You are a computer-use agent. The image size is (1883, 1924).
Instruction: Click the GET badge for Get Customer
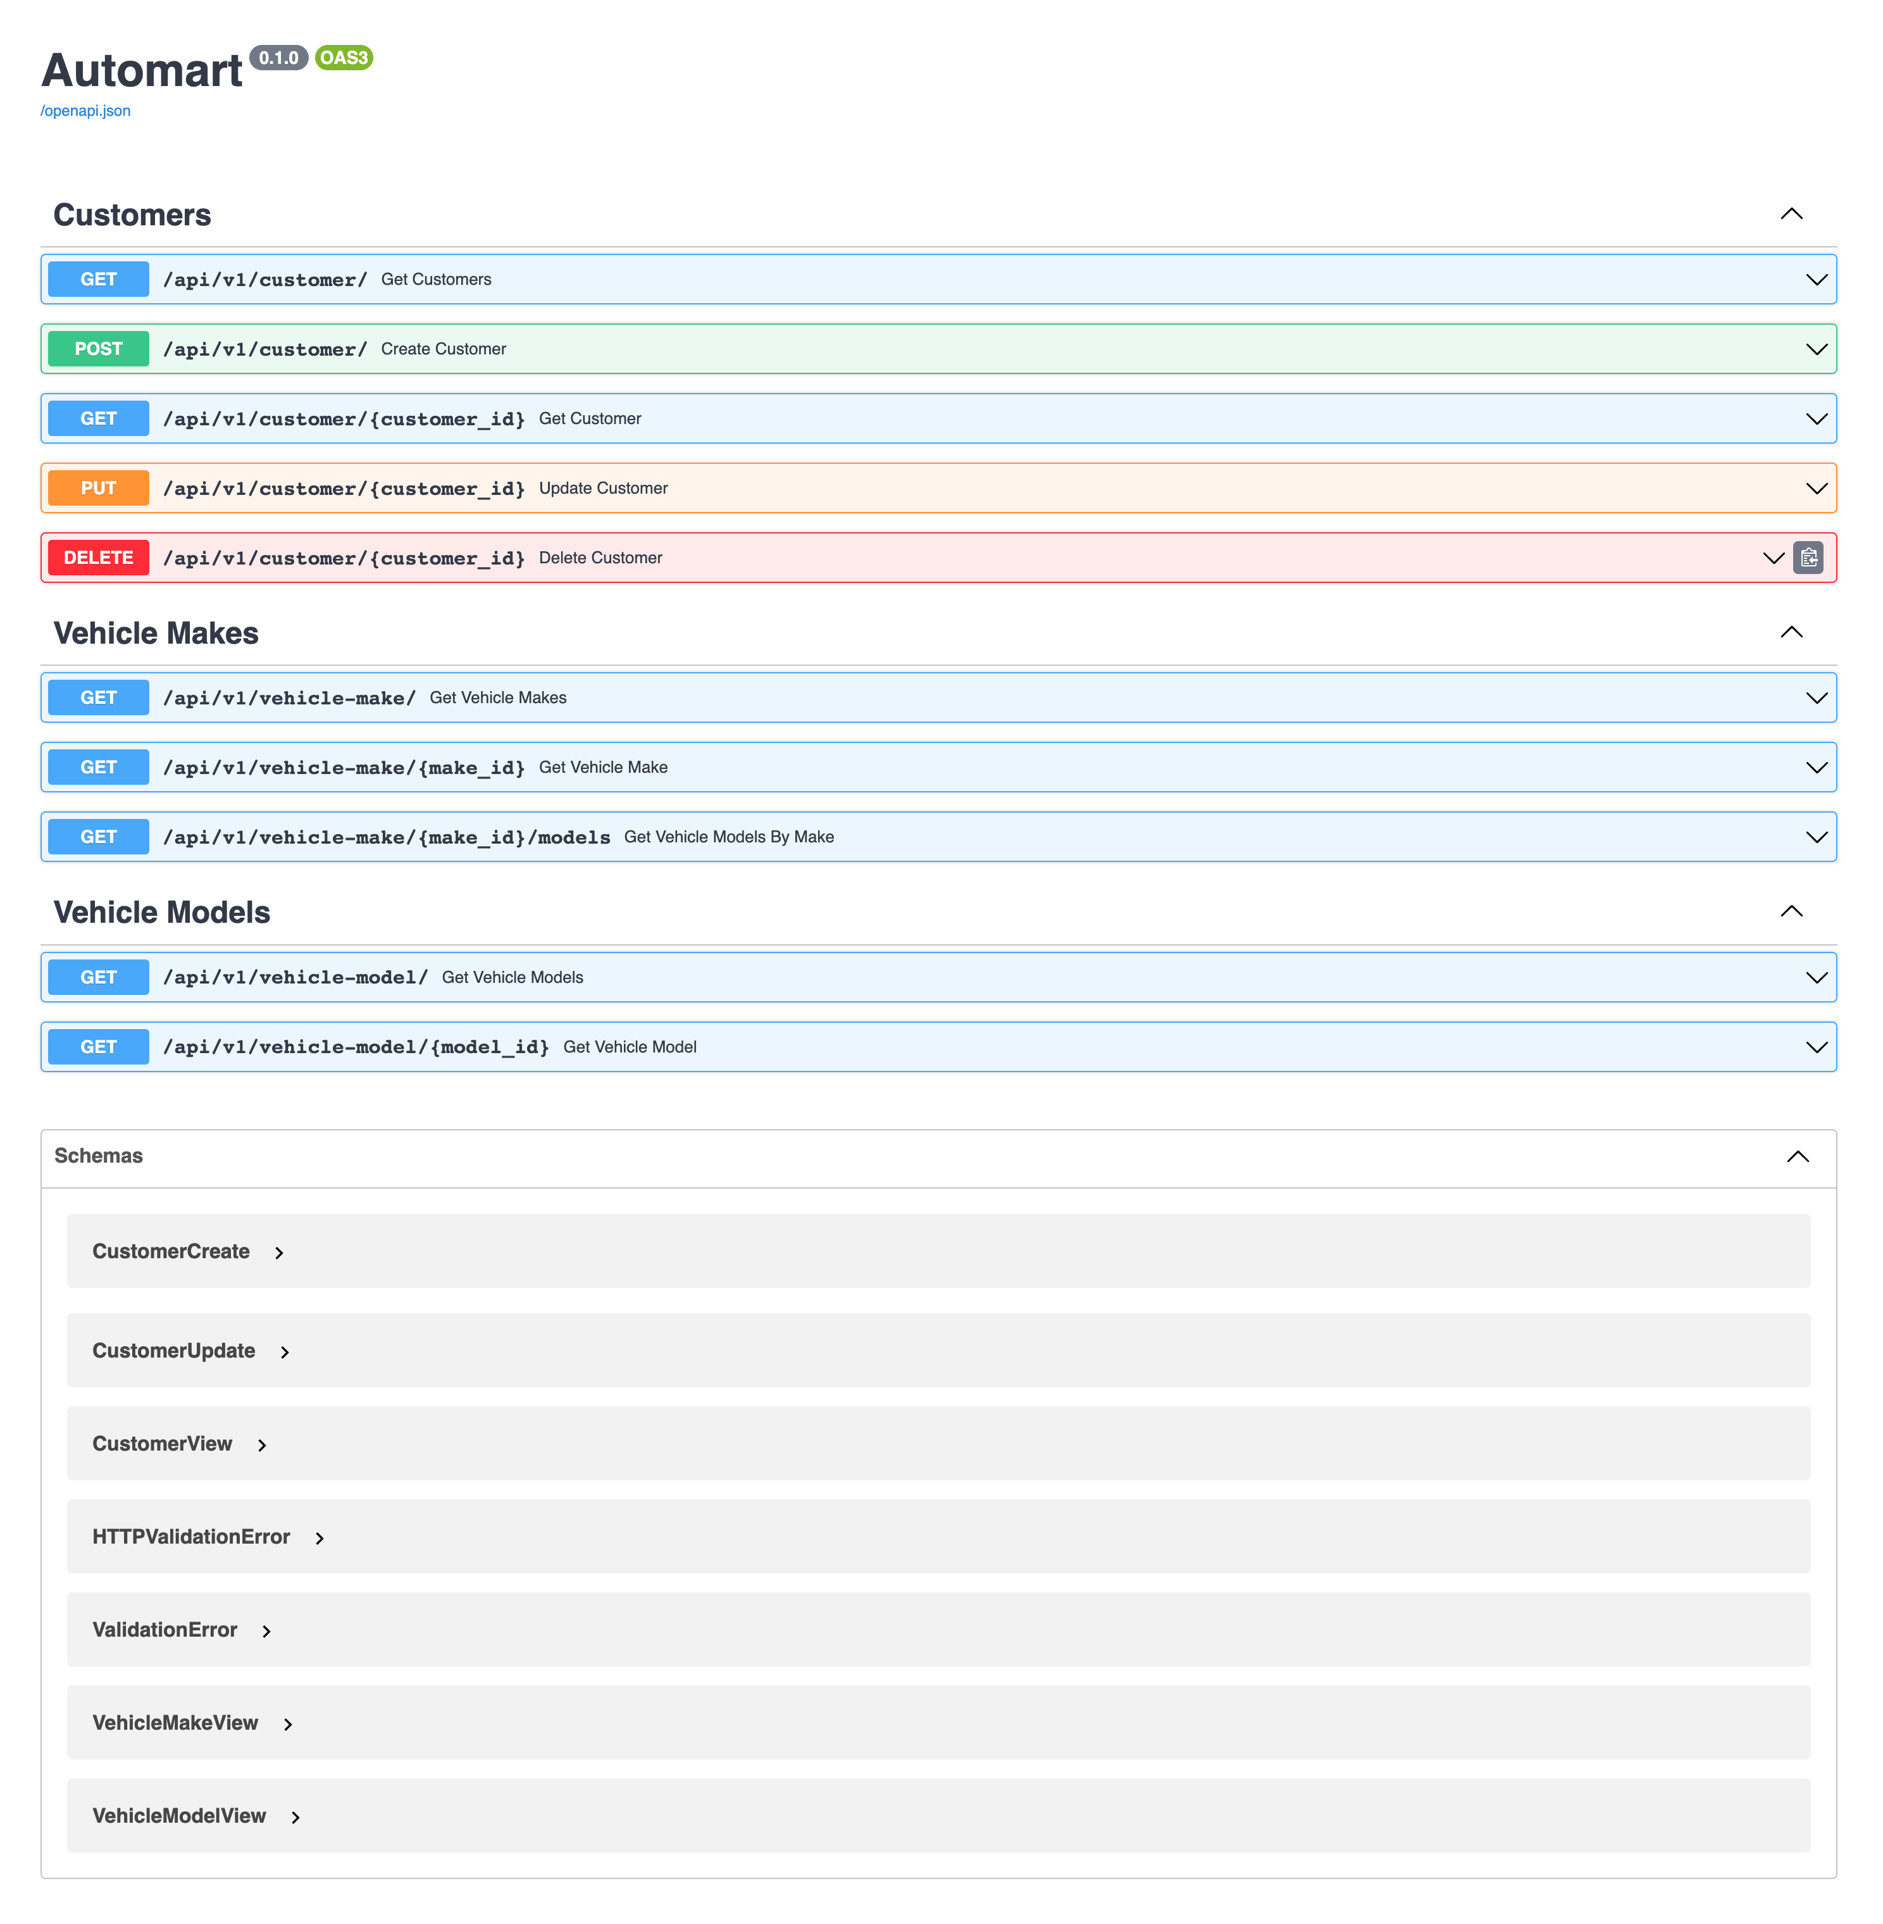click(x=99, y=418)
